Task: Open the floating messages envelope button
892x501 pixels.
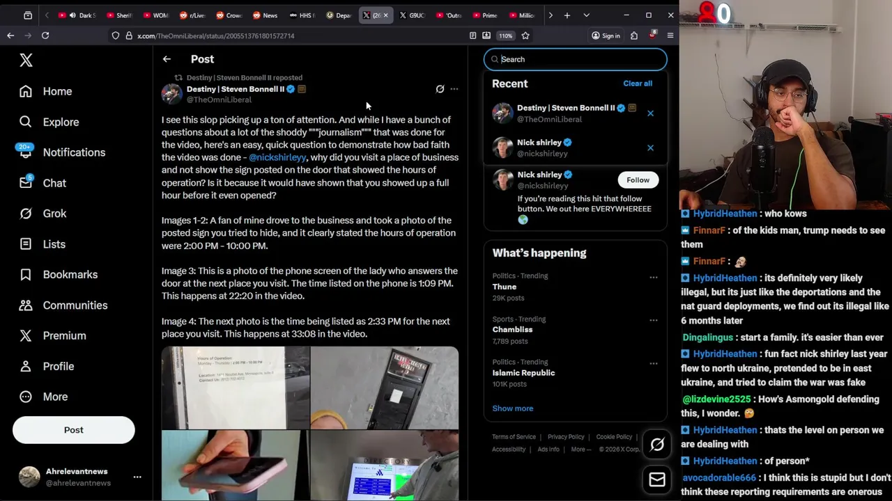Action: tap(657, 479)
